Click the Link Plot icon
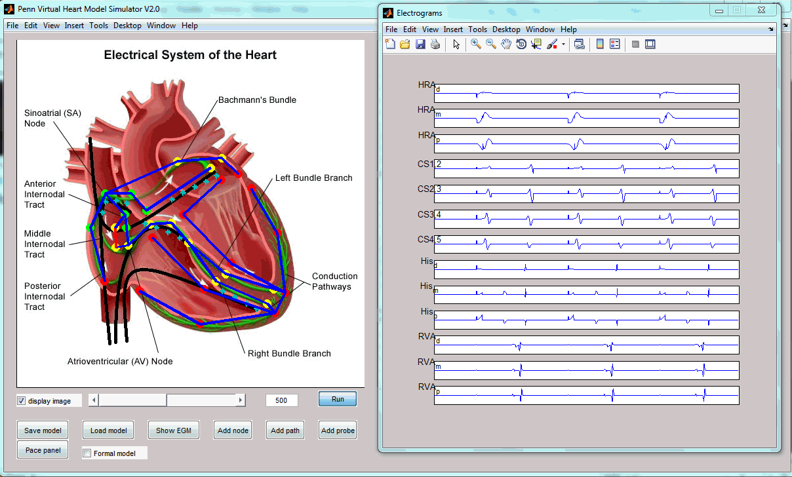The image size is (792, 477). (x=580, y=45)
